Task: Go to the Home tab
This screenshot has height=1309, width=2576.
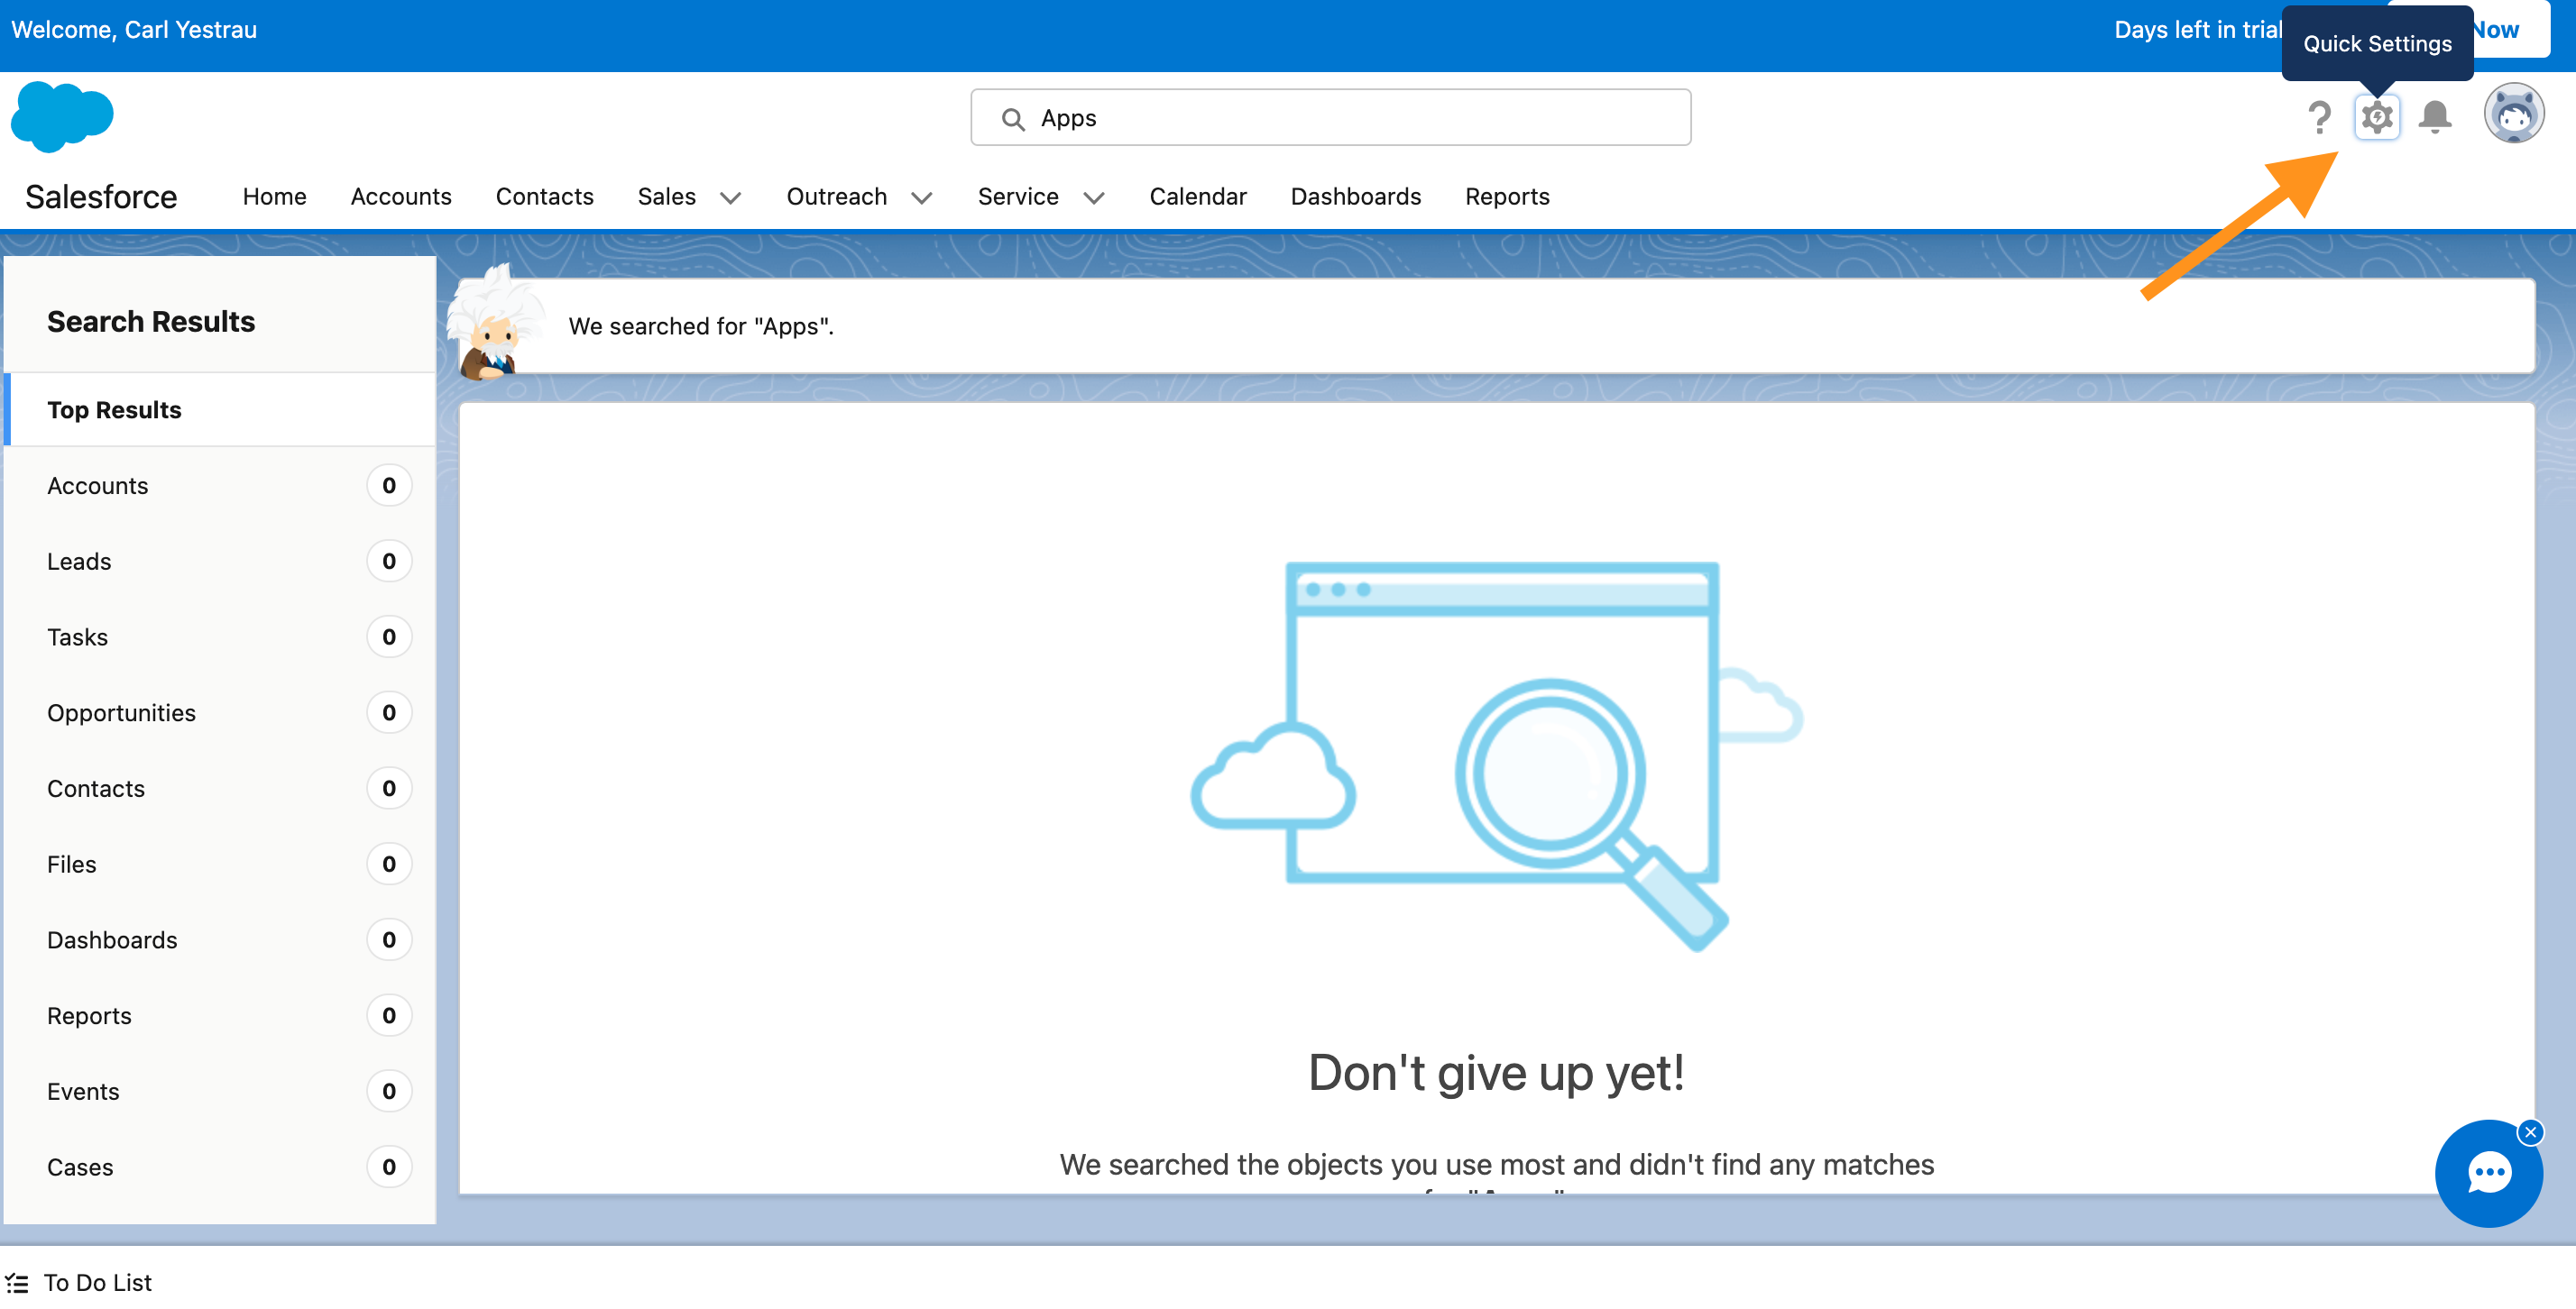Action: [x=274, y=197]
